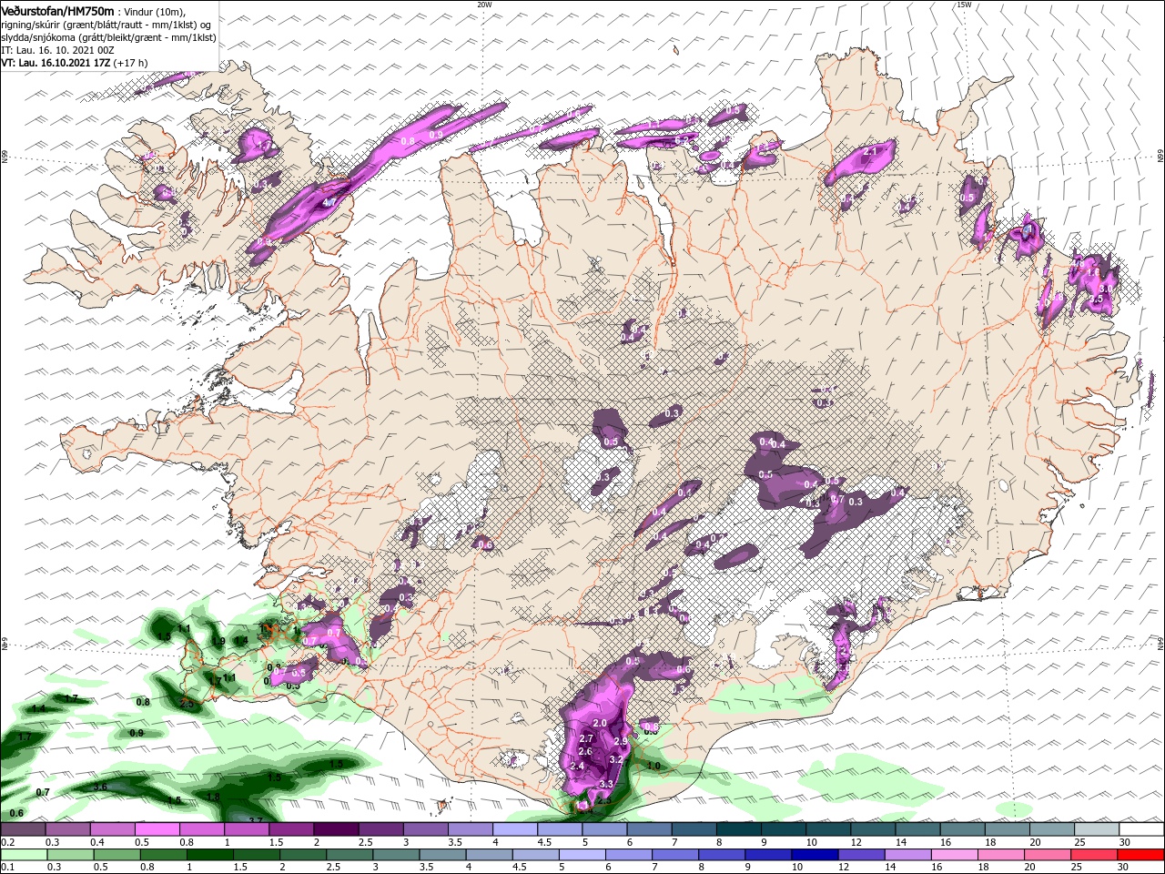Click the 2.9 snow value on south coast
Screen dimensions: 1165x874
[621, 743]
